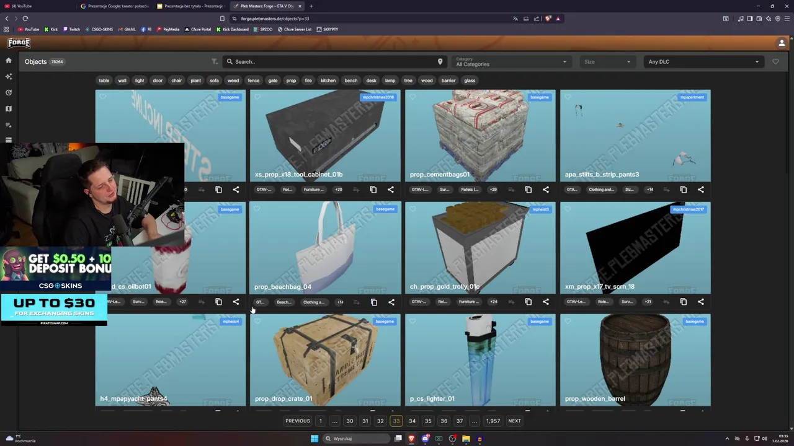Click the filter funnel icon beside search

[215, 61]
